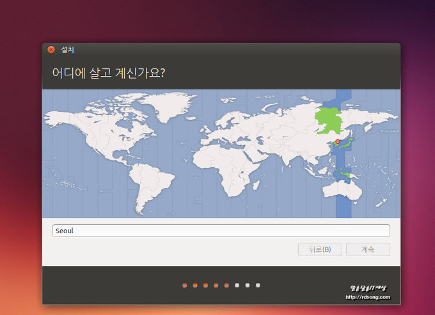435x315 pixels.
Task: Click the last white progress dot
Action: pos(258,285)
